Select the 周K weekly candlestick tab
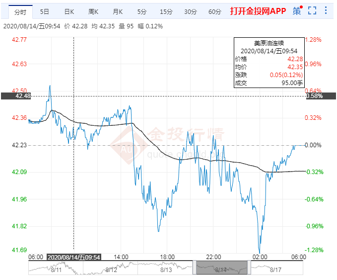The width and height of the screenshot is (337, 280). (x=93, y=11)
